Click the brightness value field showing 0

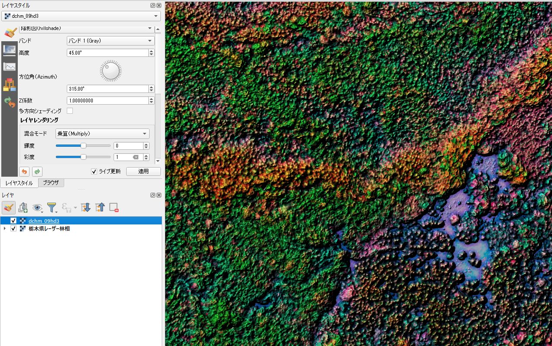(x=128, y=146)
